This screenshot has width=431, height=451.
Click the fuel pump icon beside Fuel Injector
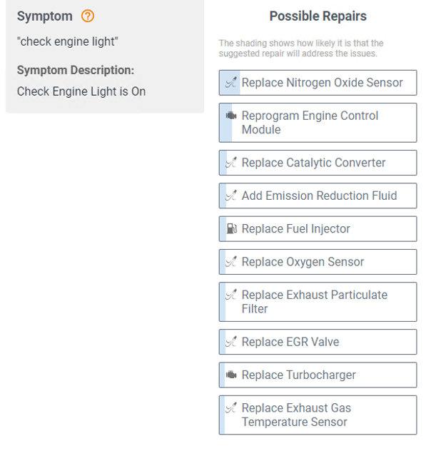tap(231, 228)
